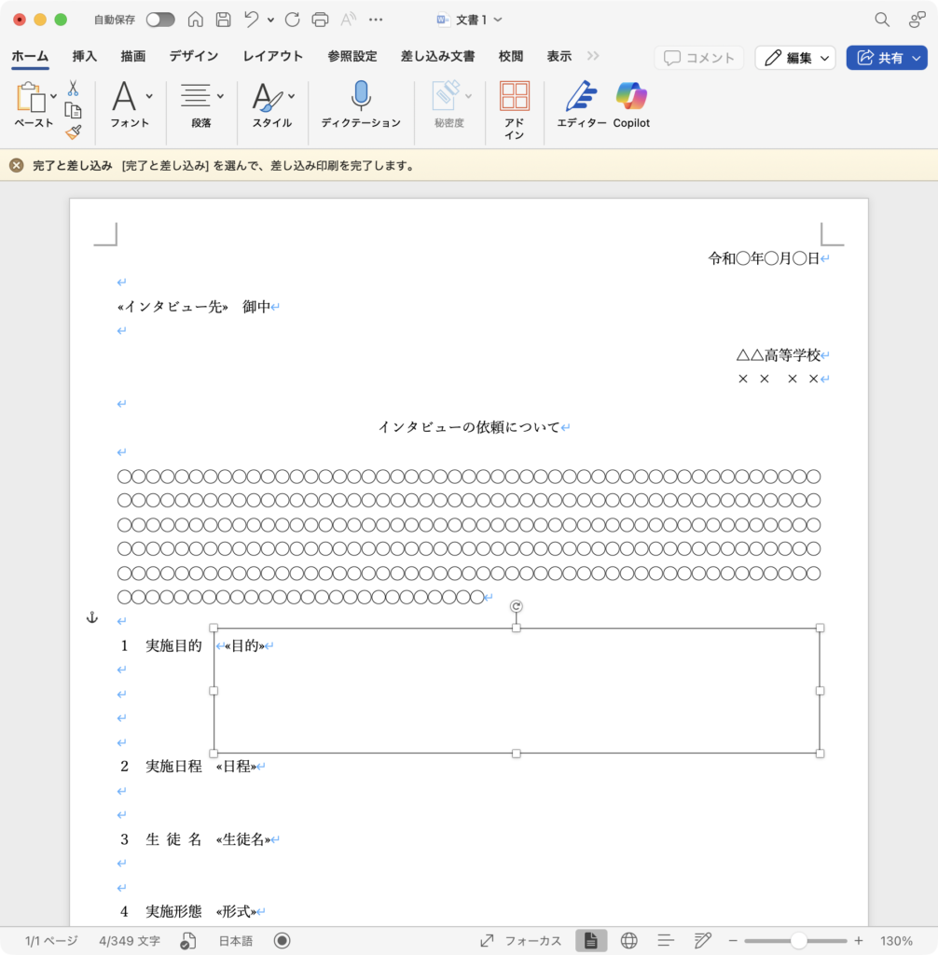This screenshot has width=938, height=955.
Task: Open web layout view globe icon
Action: [x=628, y=941]
